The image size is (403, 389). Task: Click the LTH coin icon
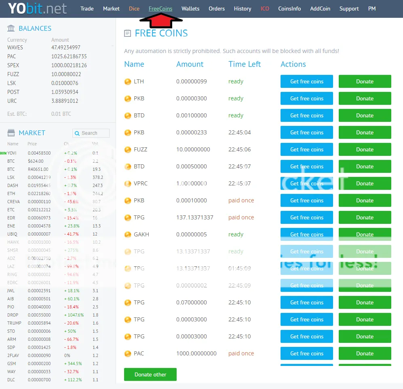coord(128,82)
